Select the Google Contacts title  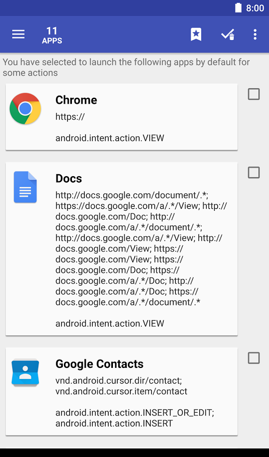pos(100,364)
